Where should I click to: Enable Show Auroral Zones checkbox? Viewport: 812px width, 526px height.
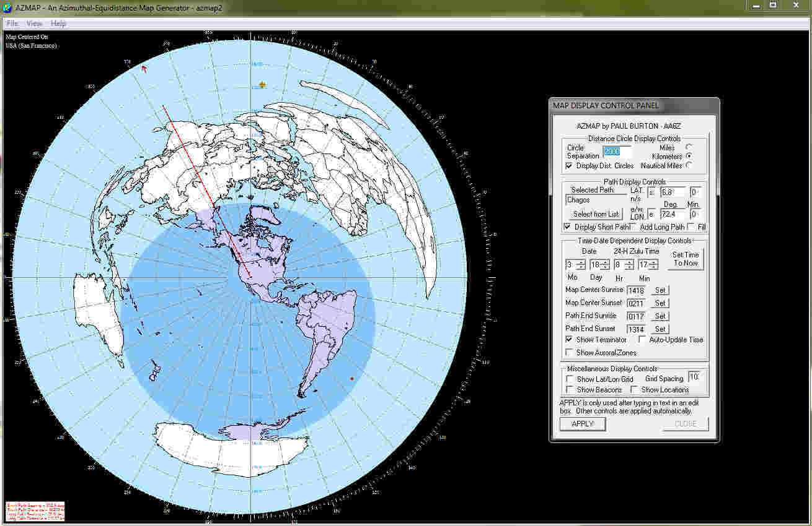pyautogui.click(x=569, y=353)
